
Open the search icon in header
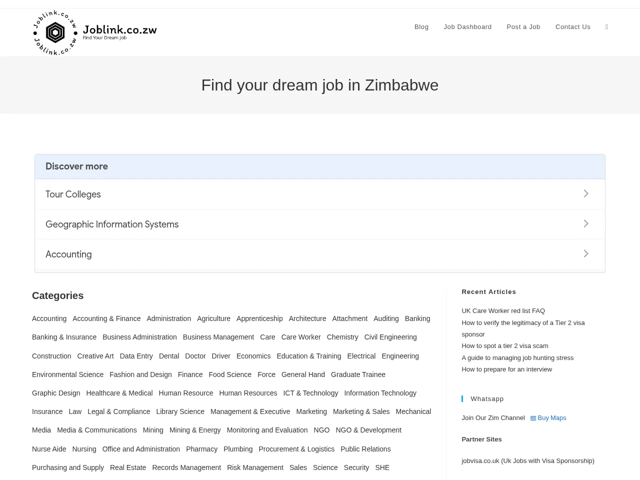(x=606, y=27)
